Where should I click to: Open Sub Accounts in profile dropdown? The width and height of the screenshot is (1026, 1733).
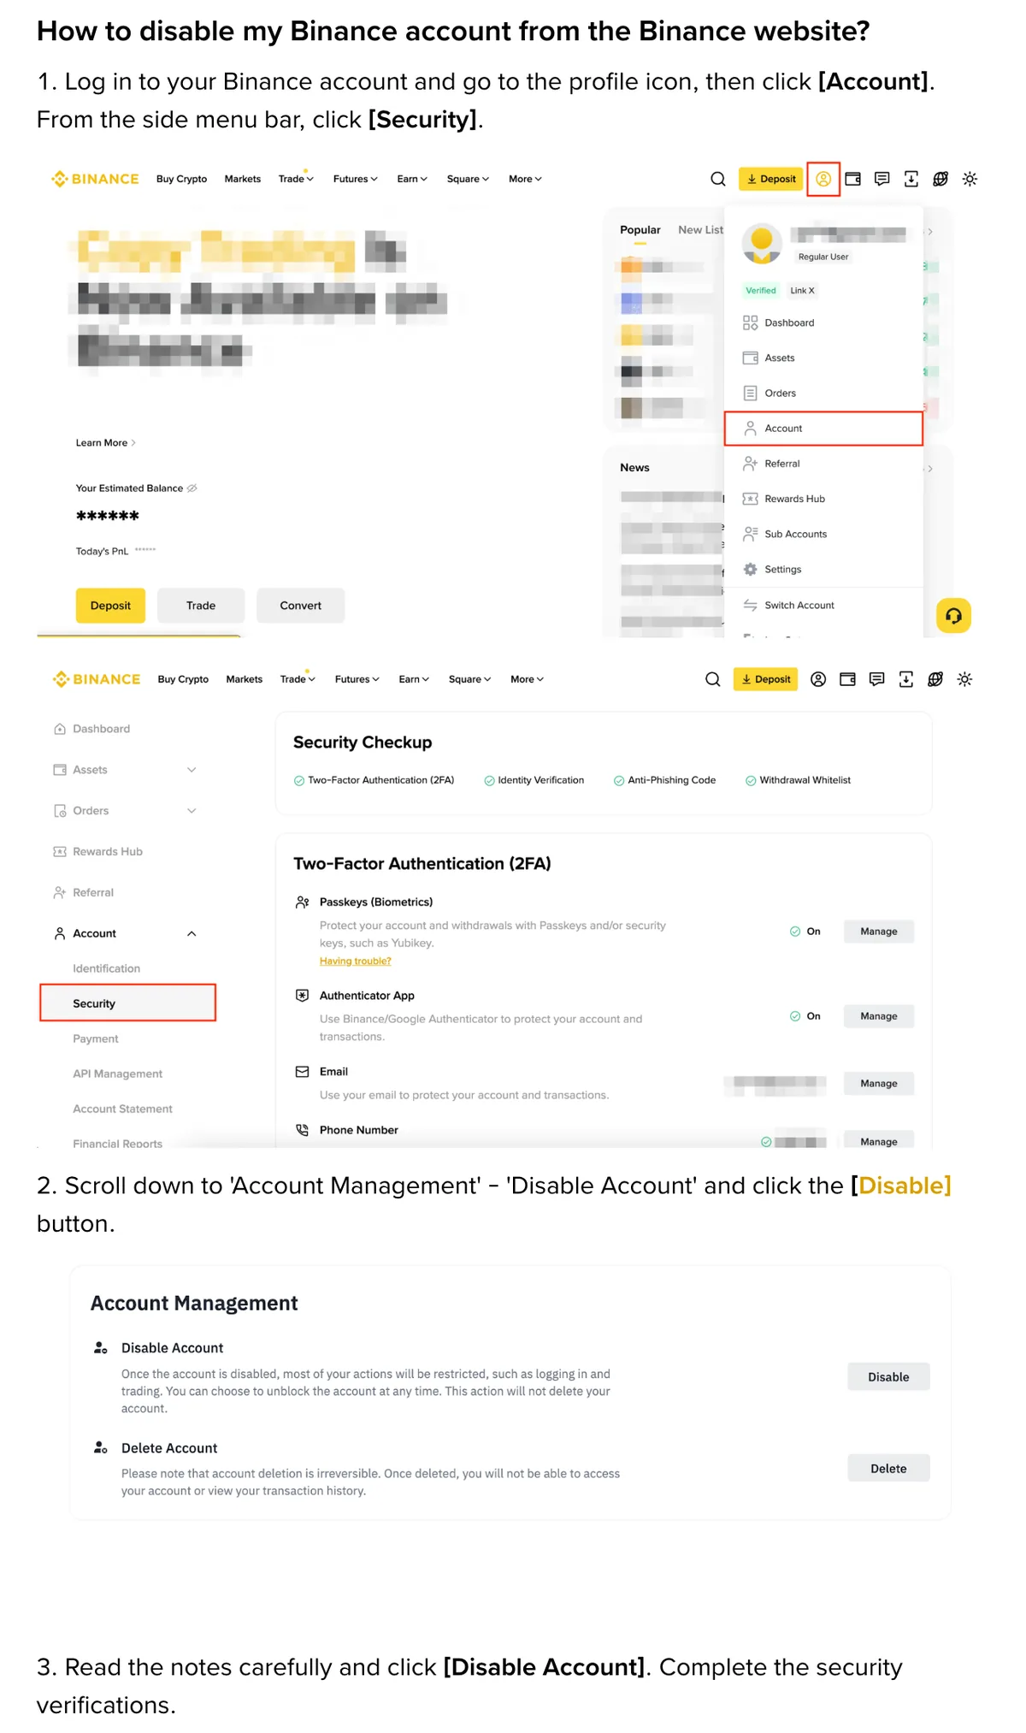pos(823,534)
